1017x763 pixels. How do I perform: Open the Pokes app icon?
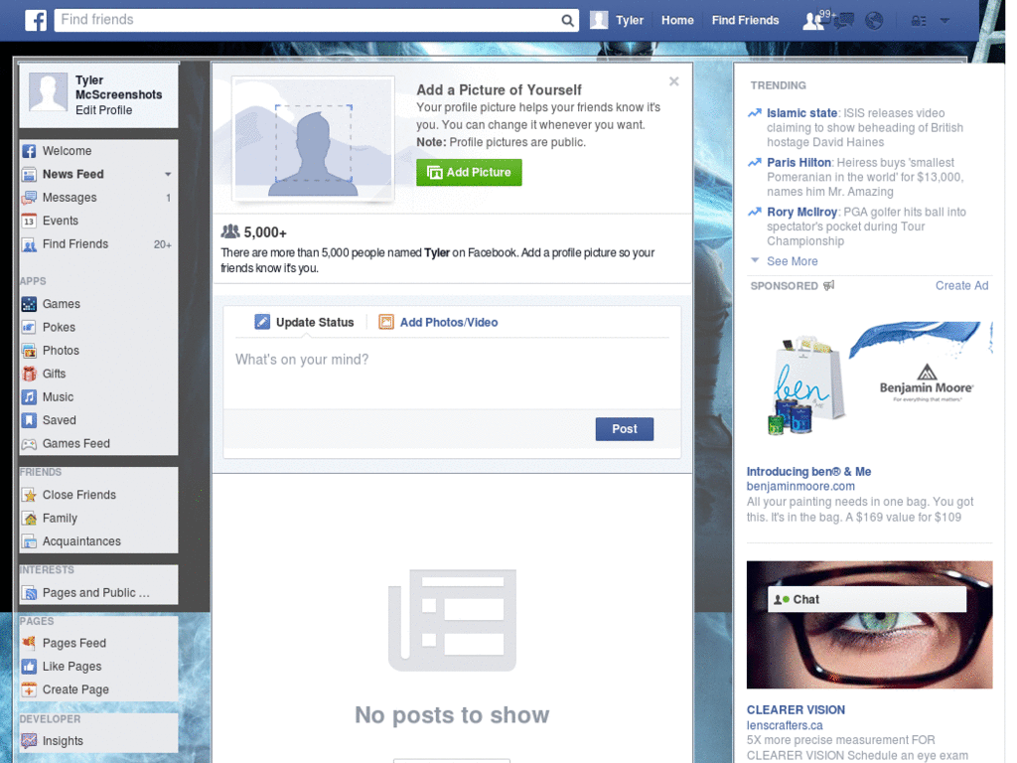point(29,327)
